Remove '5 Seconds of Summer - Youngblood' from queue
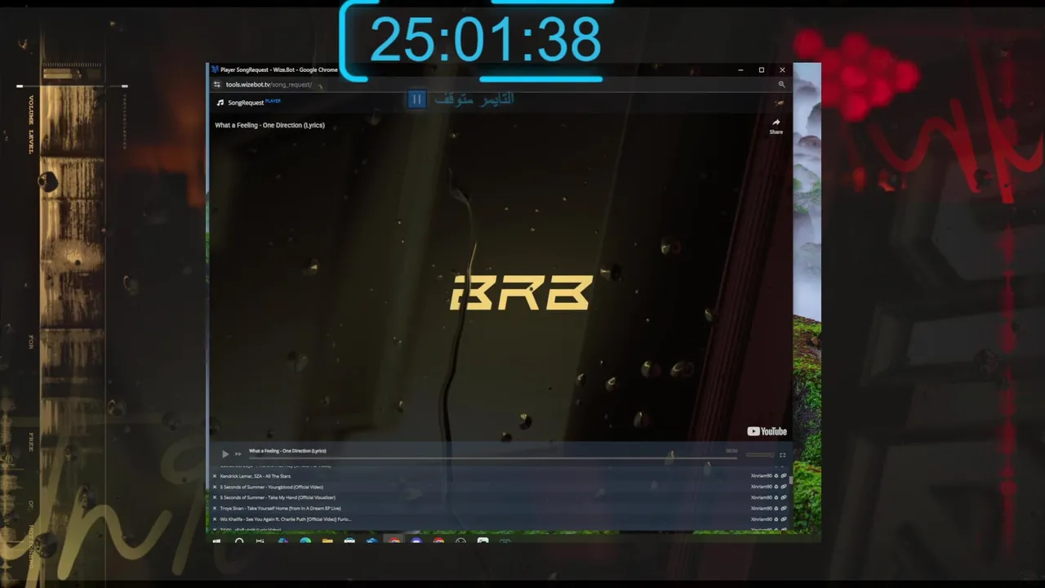The image size is (1045, 588). pyautogui.click(x=215, y=487)
